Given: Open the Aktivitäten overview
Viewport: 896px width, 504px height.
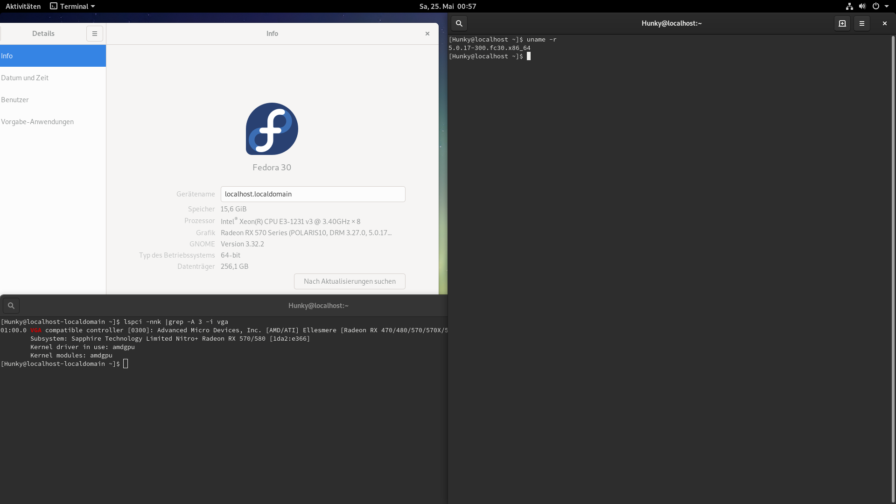Looking at the screenshot, I should 23,6.
